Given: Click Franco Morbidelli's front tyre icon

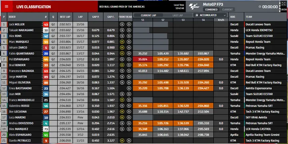Looking at the screenshot, I should click(x=122, y=100).
